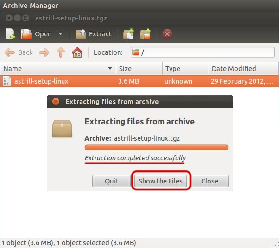Screen dimensions: 279x248
Task: Click the new archive icon
Action: (x=10, y=34)
